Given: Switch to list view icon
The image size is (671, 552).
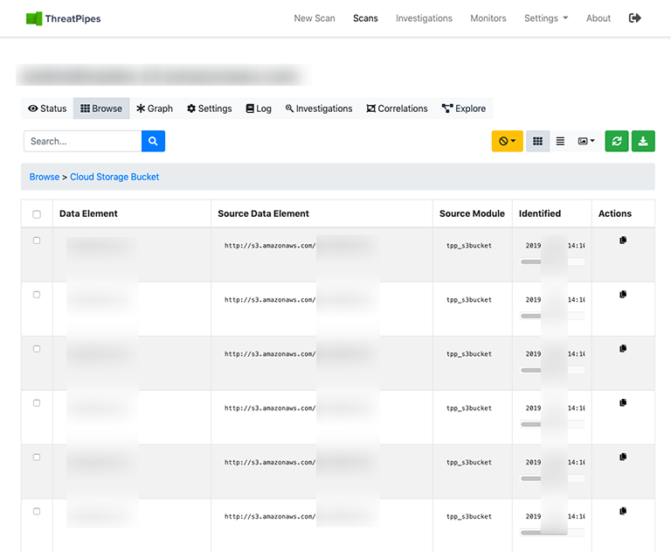Looking at the screenshot, I should coord(560,141).
